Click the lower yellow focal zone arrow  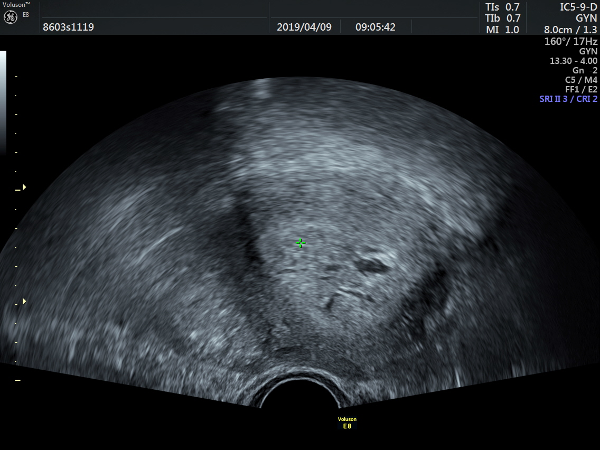coord(24,302)
